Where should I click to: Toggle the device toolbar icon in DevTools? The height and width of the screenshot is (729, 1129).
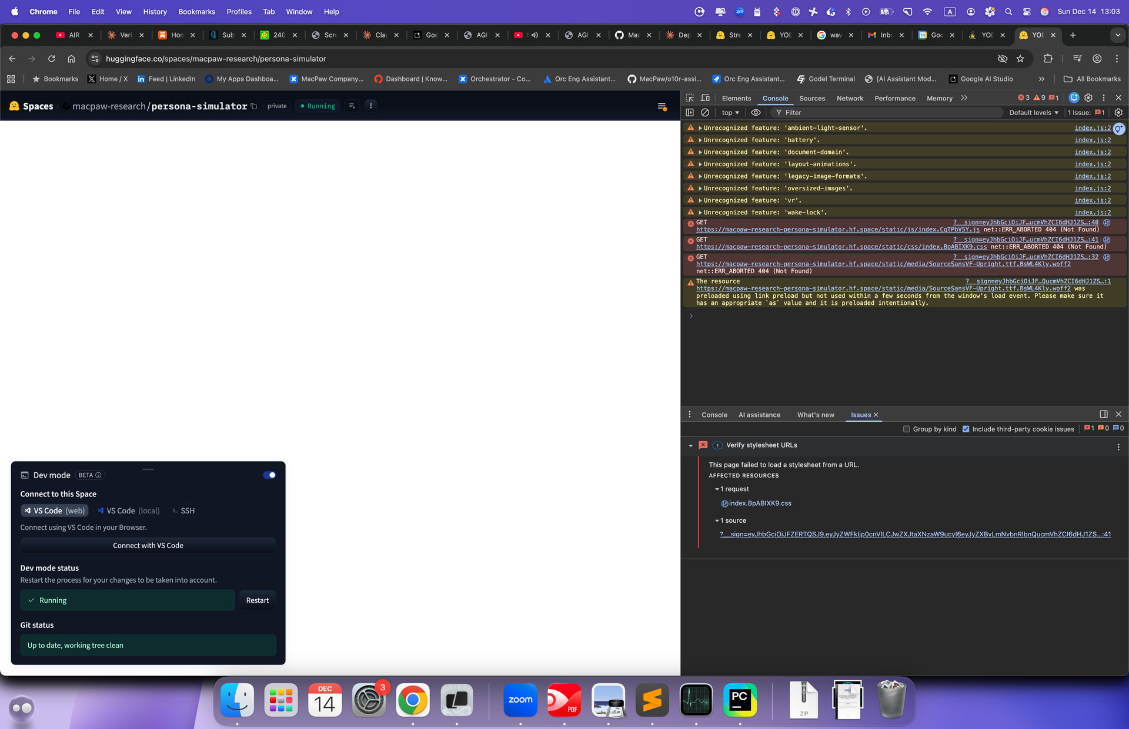(705, 98)
